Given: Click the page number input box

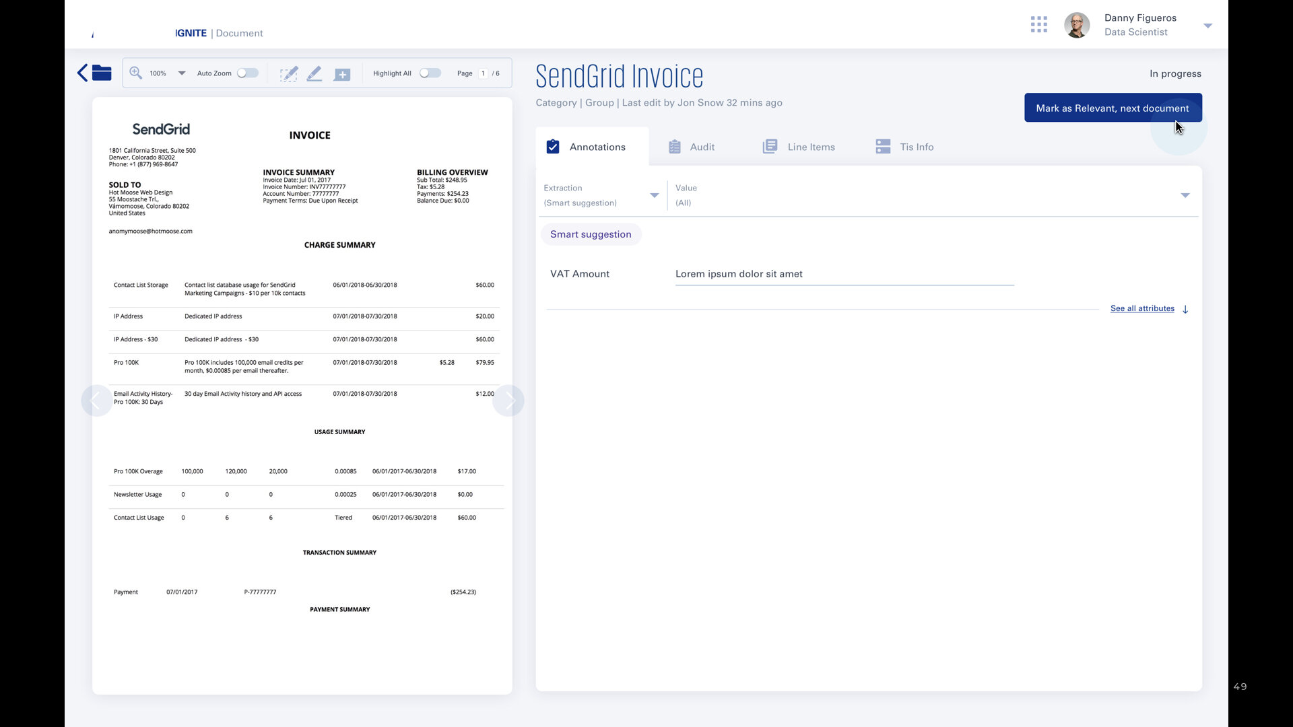Looking at the screenshot, I should pyautogui.click(x=483, y=73).
